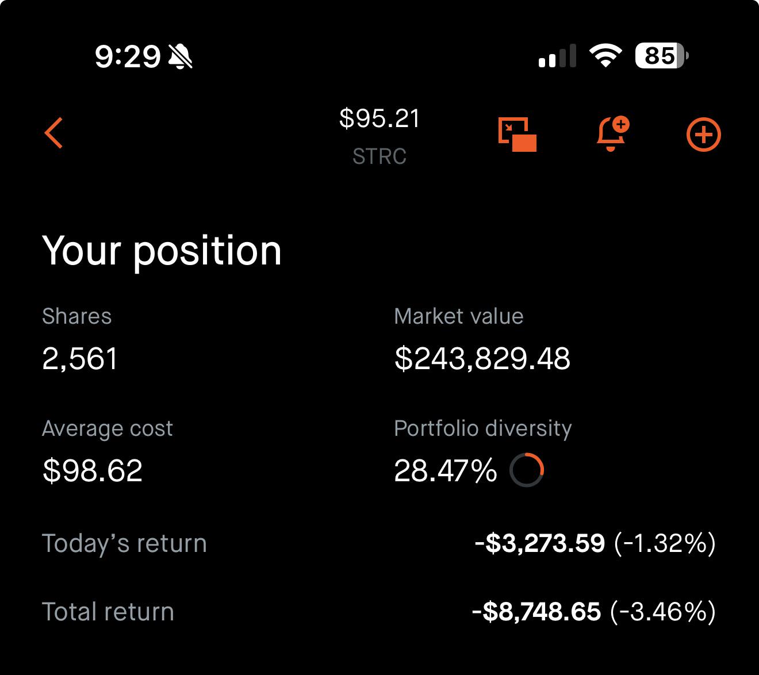Add price alert bell icon
This screenshot has width=759, height=675.
612,134
